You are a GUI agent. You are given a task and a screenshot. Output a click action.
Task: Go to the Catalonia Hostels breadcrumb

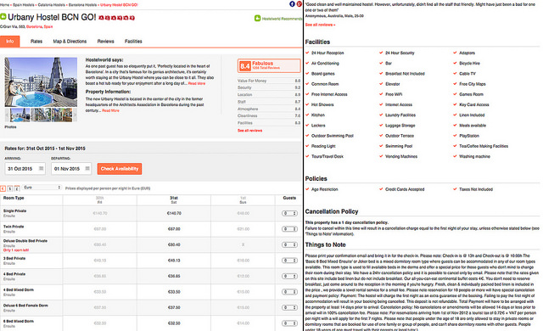51,5
